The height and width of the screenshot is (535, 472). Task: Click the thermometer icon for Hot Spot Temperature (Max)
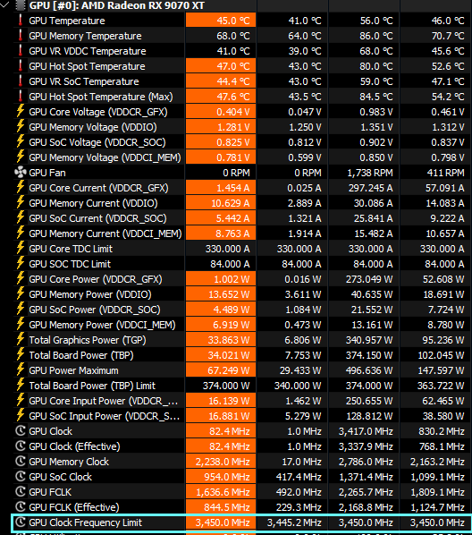(x=21, y=97)
